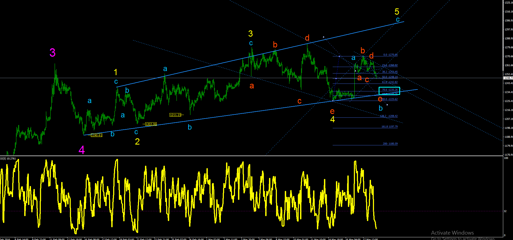
Task: Click the Activate Windows watermark text
Action: point(452,233)
